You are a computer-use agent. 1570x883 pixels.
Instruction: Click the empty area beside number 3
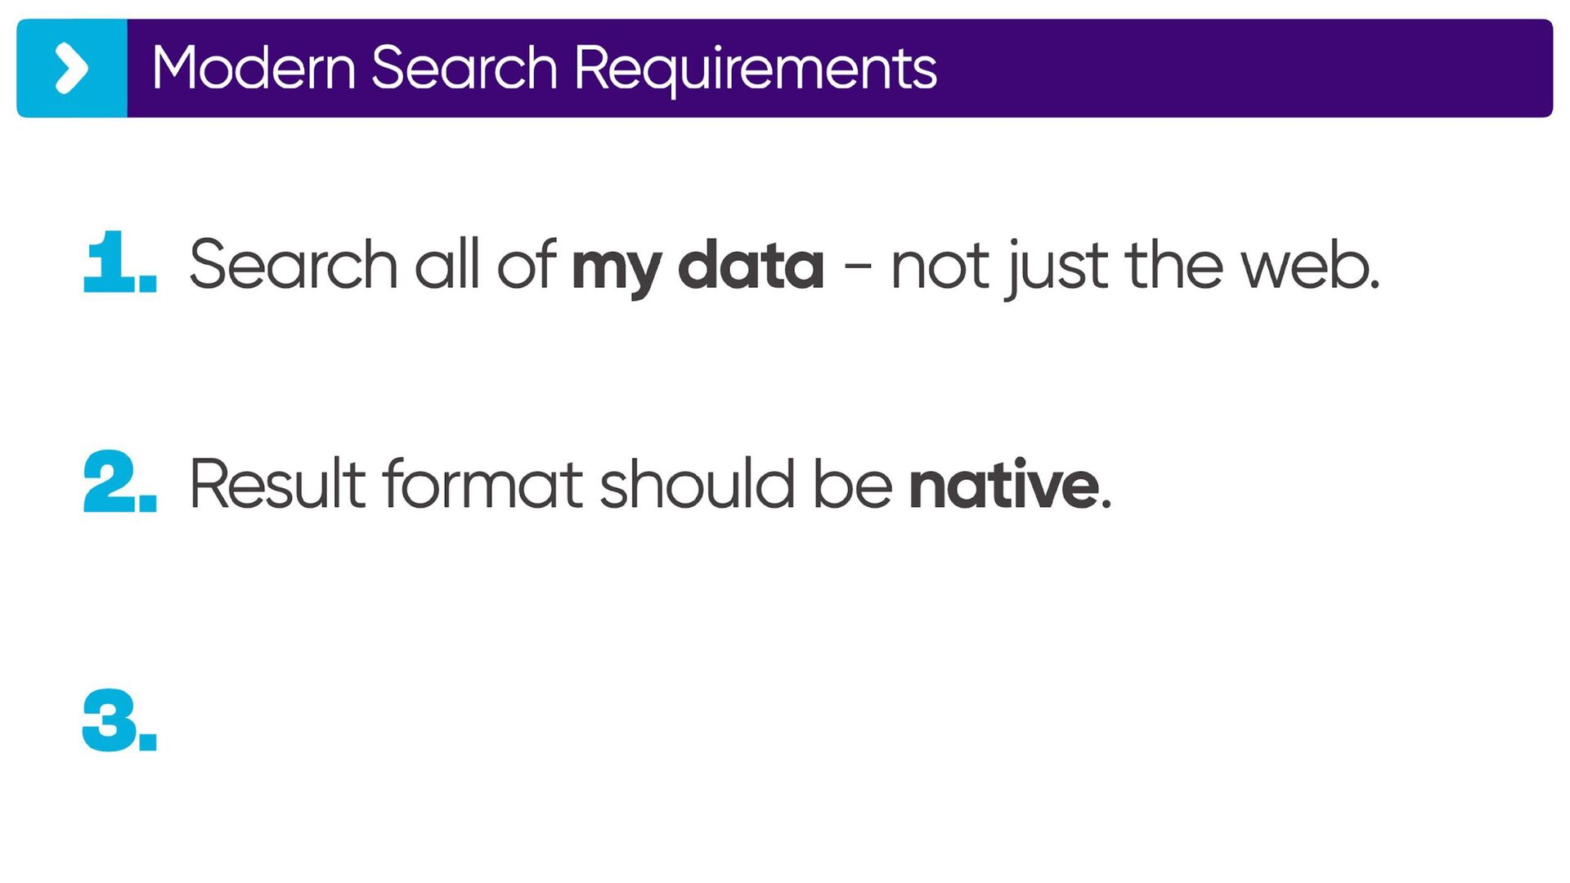click(x=818, y=720)
